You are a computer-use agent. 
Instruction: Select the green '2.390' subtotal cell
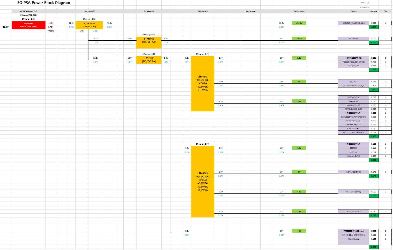coord(374,247)
